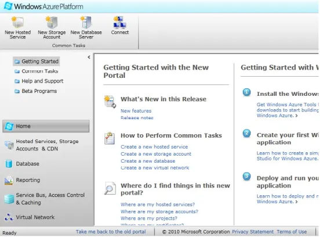320x237 pixels.
Task: Click the Service Bus, Access Control icon
Action: pyautogui.click(x=9, y=199)
